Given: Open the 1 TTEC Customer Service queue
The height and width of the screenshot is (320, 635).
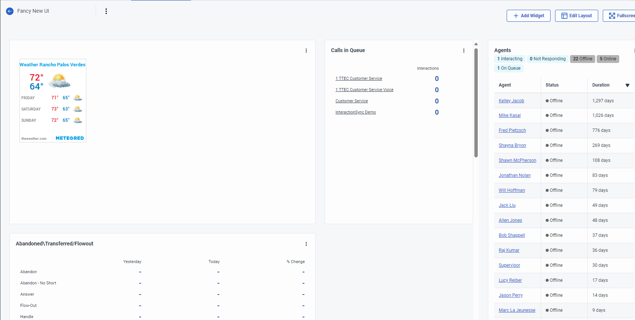Looking at the screenshot, I should coord(359,79).
